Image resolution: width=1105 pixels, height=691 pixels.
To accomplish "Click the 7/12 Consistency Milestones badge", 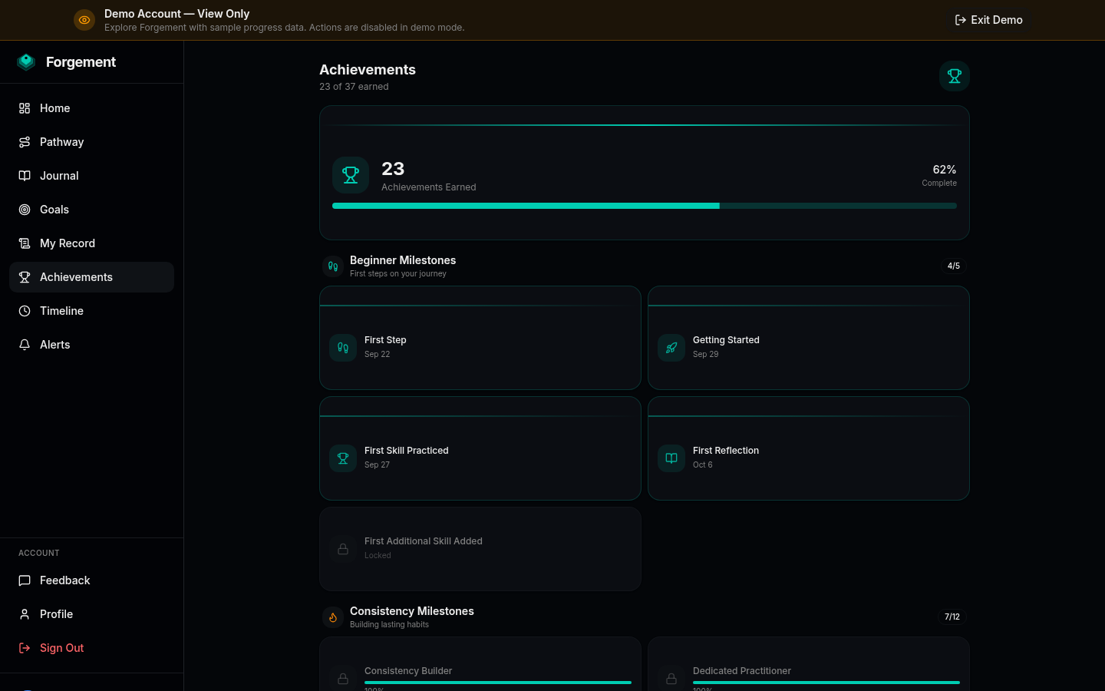I will [x=952, y=617].
